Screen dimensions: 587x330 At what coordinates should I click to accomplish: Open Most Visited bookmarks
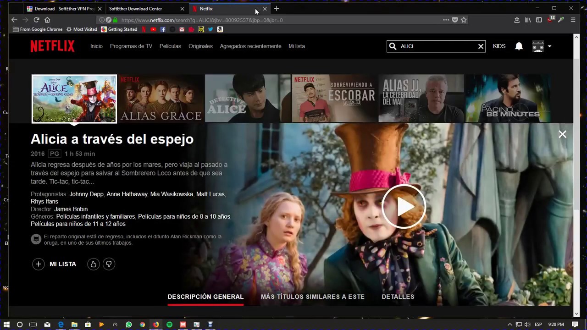pos(82,29)
